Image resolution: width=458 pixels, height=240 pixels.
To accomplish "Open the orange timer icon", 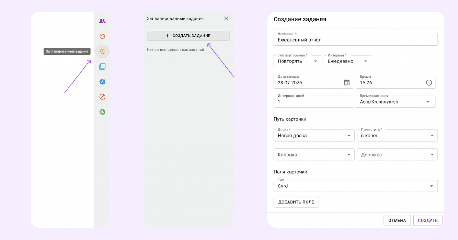I will (x=102, y=36).
